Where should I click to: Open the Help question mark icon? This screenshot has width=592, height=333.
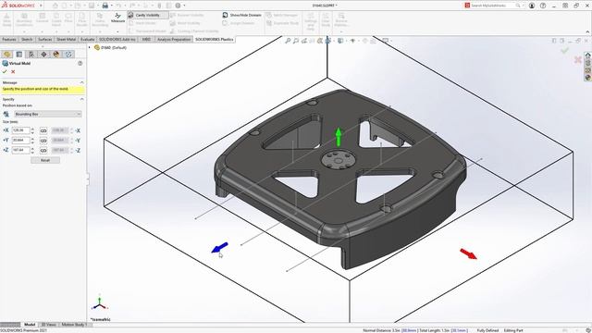click(x=543, y=6)
